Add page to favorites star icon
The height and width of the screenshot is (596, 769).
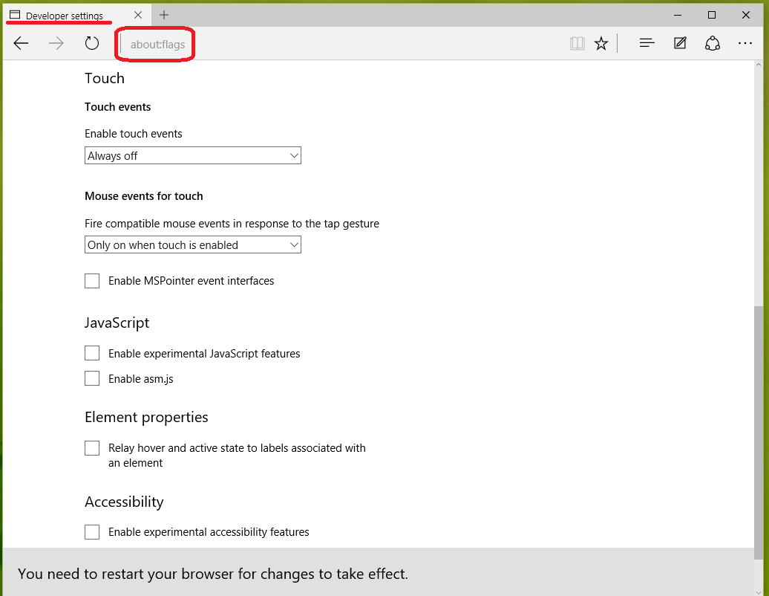click(x=601, y=44)
